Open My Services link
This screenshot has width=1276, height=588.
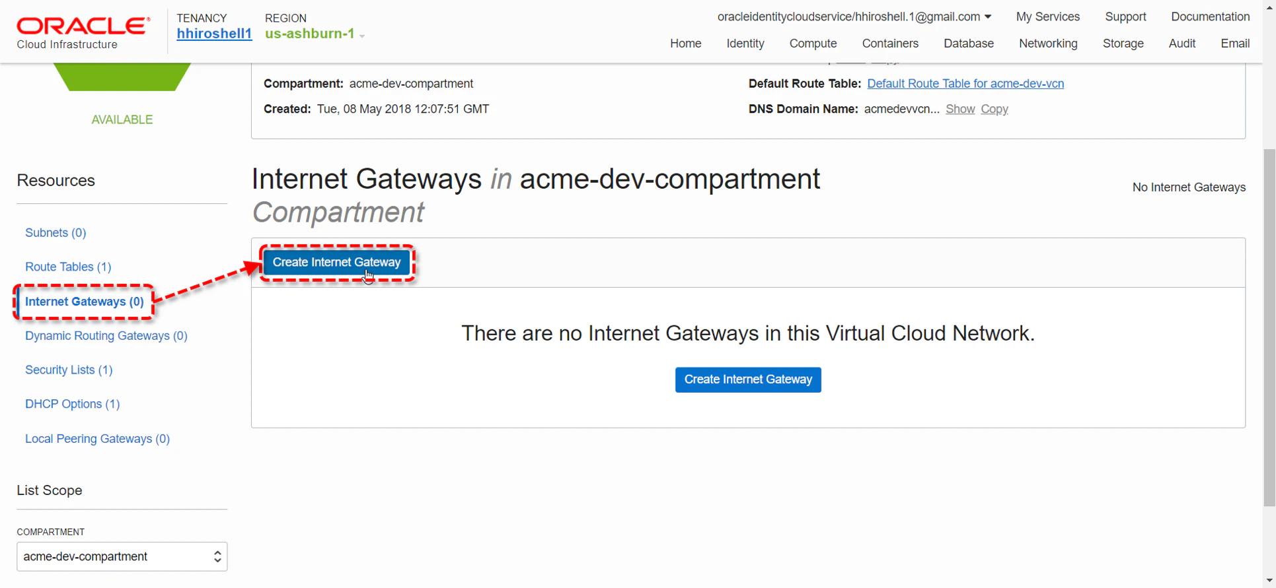coord(1048,16)
